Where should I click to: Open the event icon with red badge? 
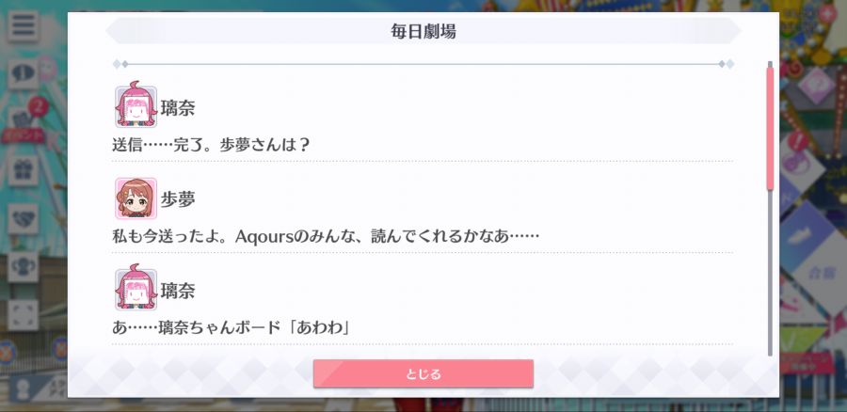coord(24,122)
